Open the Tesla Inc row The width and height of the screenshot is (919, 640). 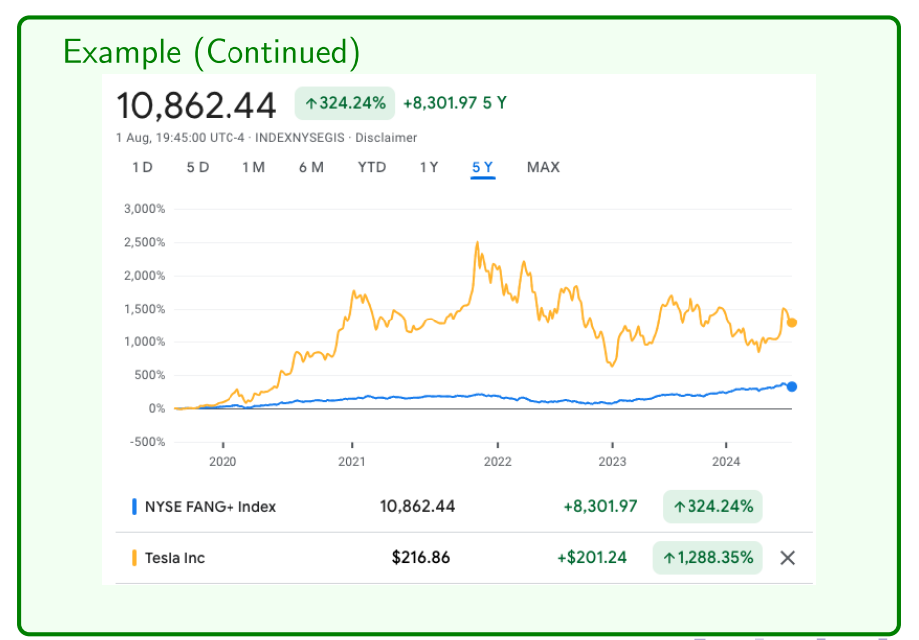point(175,558)
